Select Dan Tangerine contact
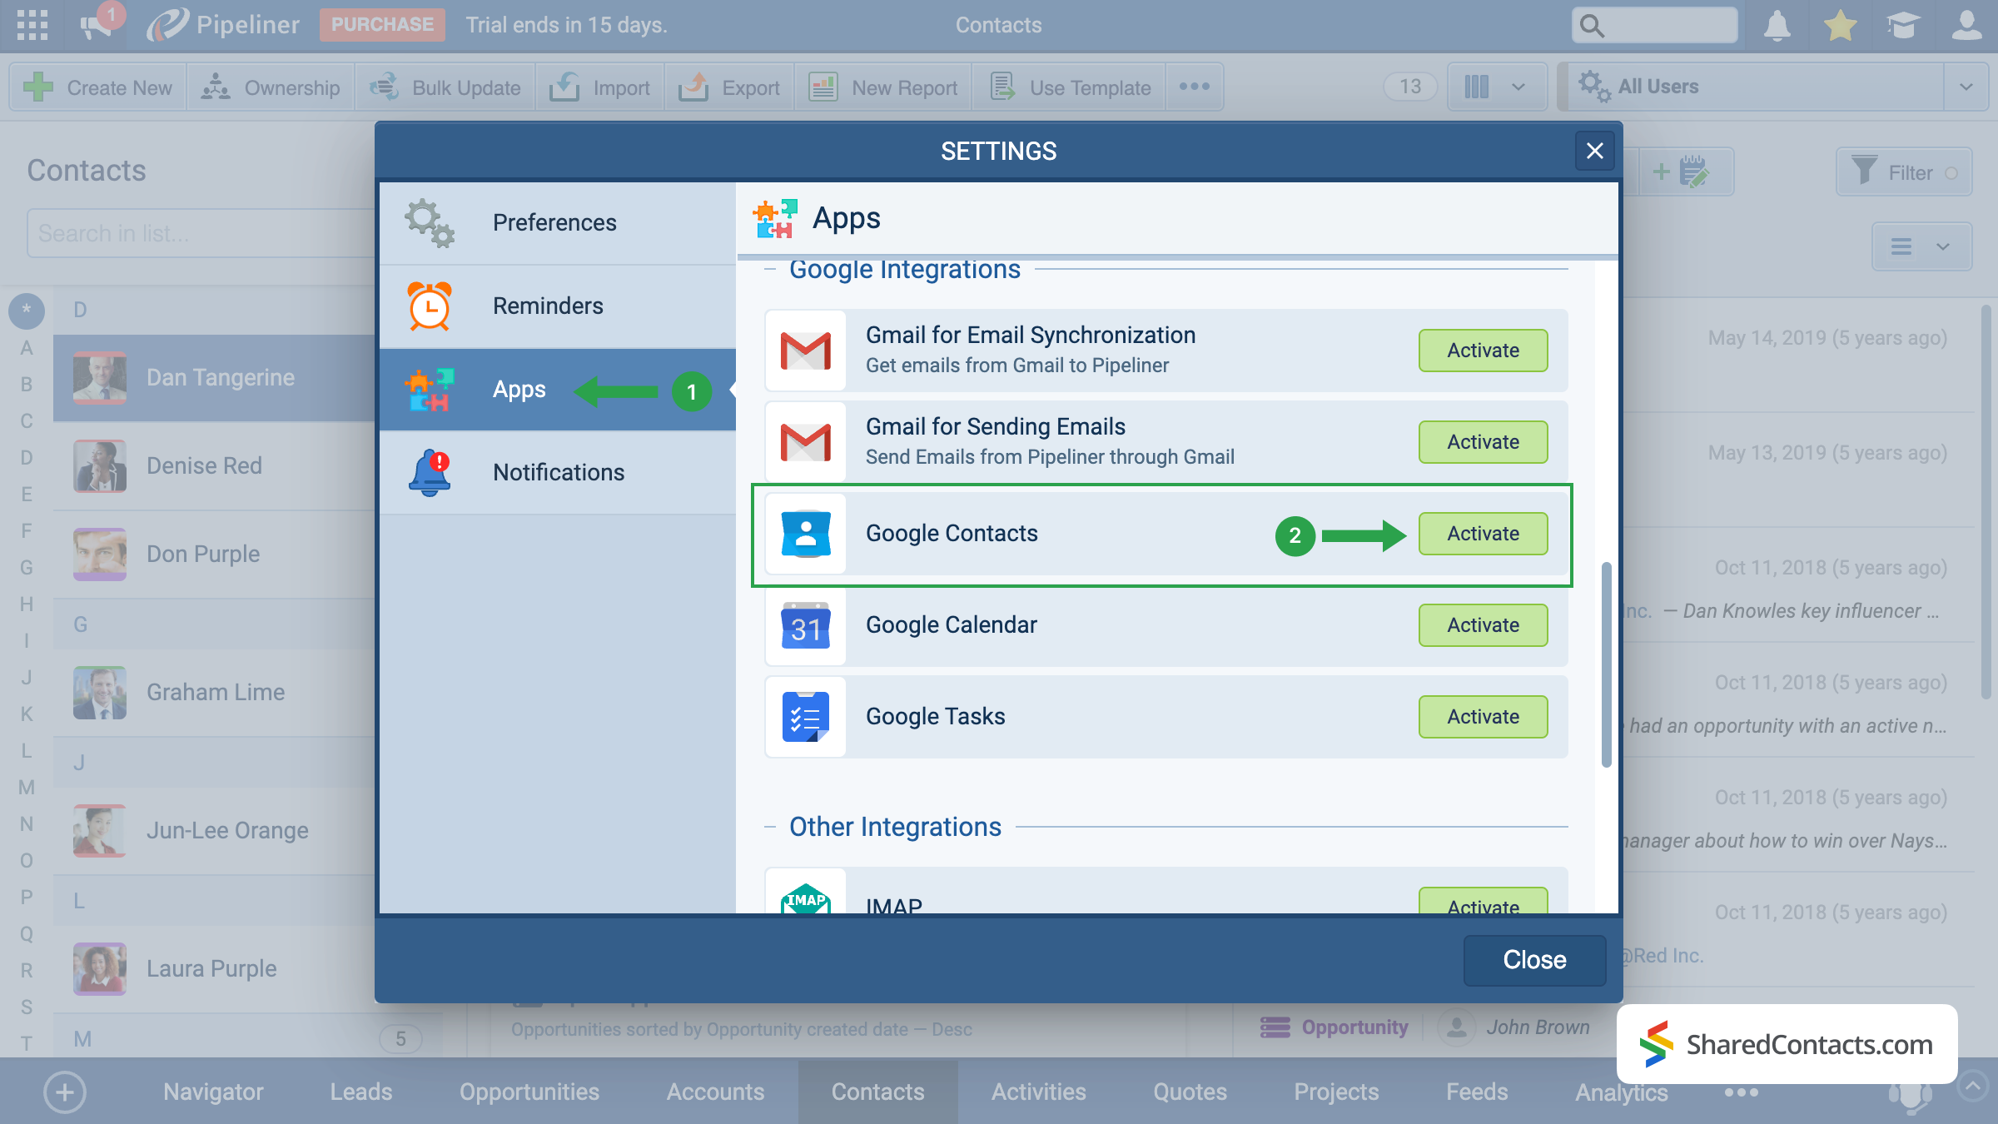 (x=215, y=378)
